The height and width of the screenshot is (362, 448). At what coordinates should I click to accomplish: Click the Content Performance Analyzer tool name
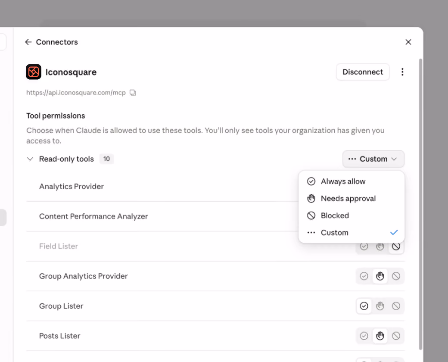coord(93,216)
